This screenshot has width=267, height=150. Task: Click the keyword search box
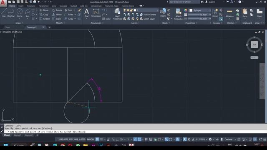pos(184,2)
